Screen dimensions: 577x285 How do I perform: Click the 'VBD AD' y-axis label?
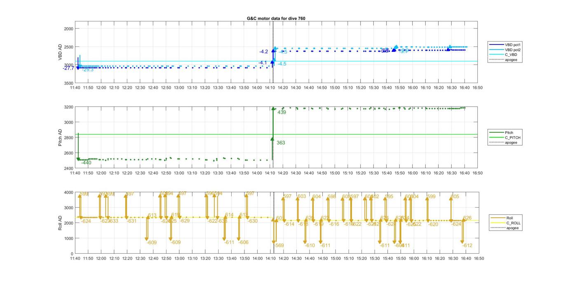pyautogui.click(x=60, y=52)
